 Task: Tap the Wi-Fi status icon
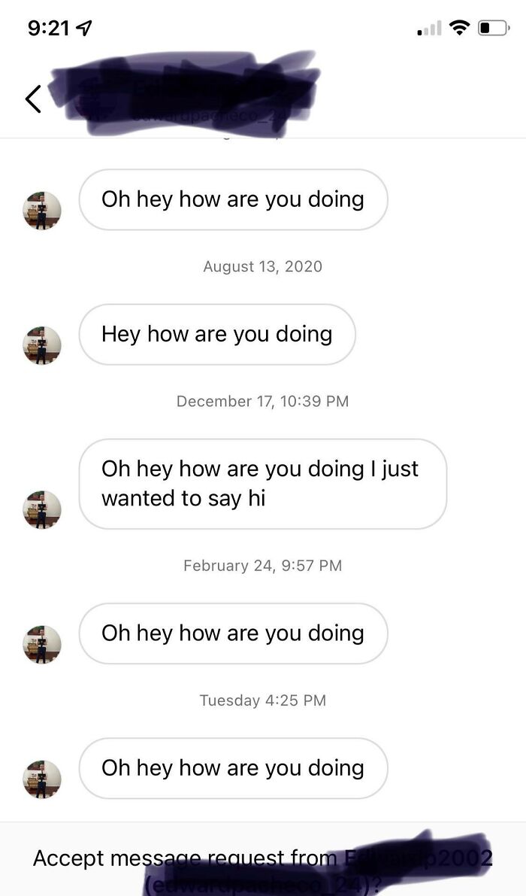point(459,27)
